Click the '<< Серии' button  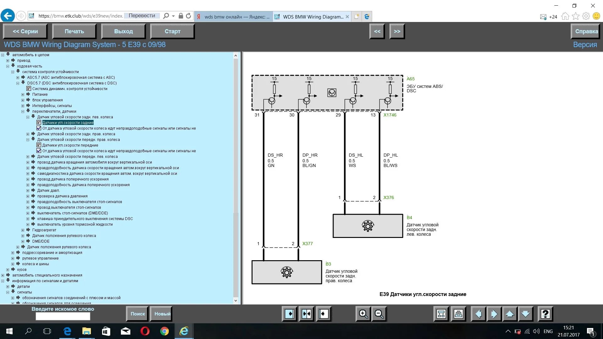[25, 31]
